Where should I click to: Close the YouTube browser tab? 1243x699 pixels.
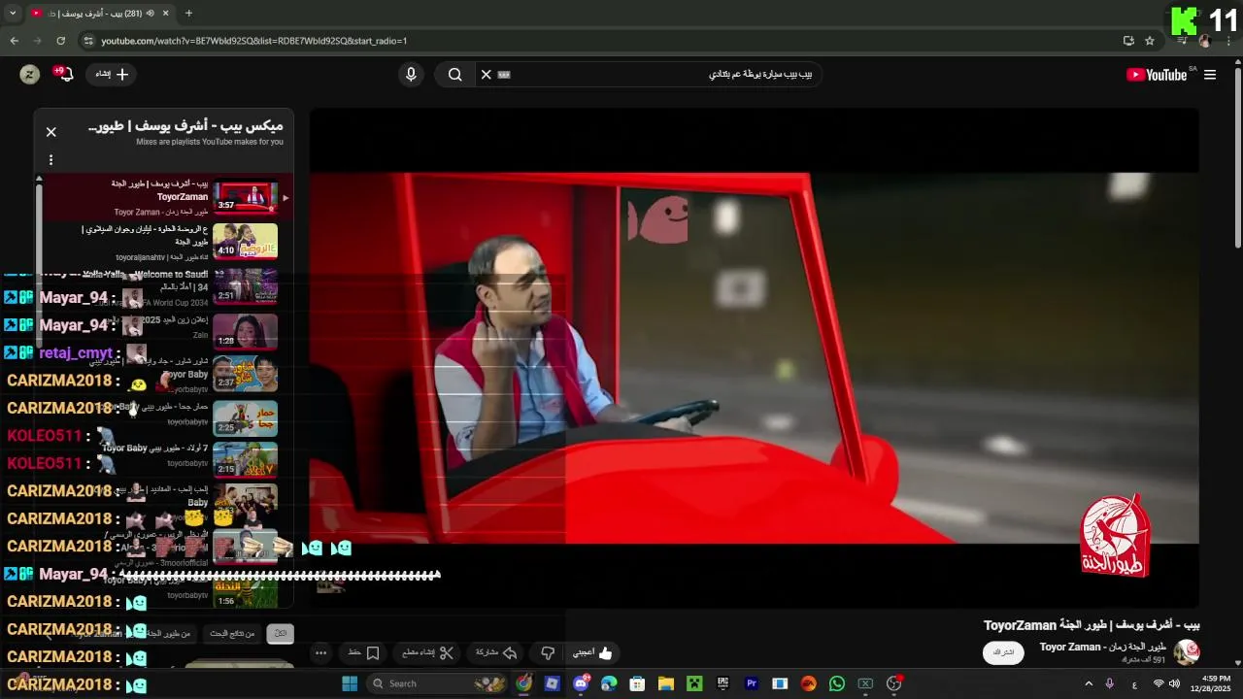click(x=166, y=14)
